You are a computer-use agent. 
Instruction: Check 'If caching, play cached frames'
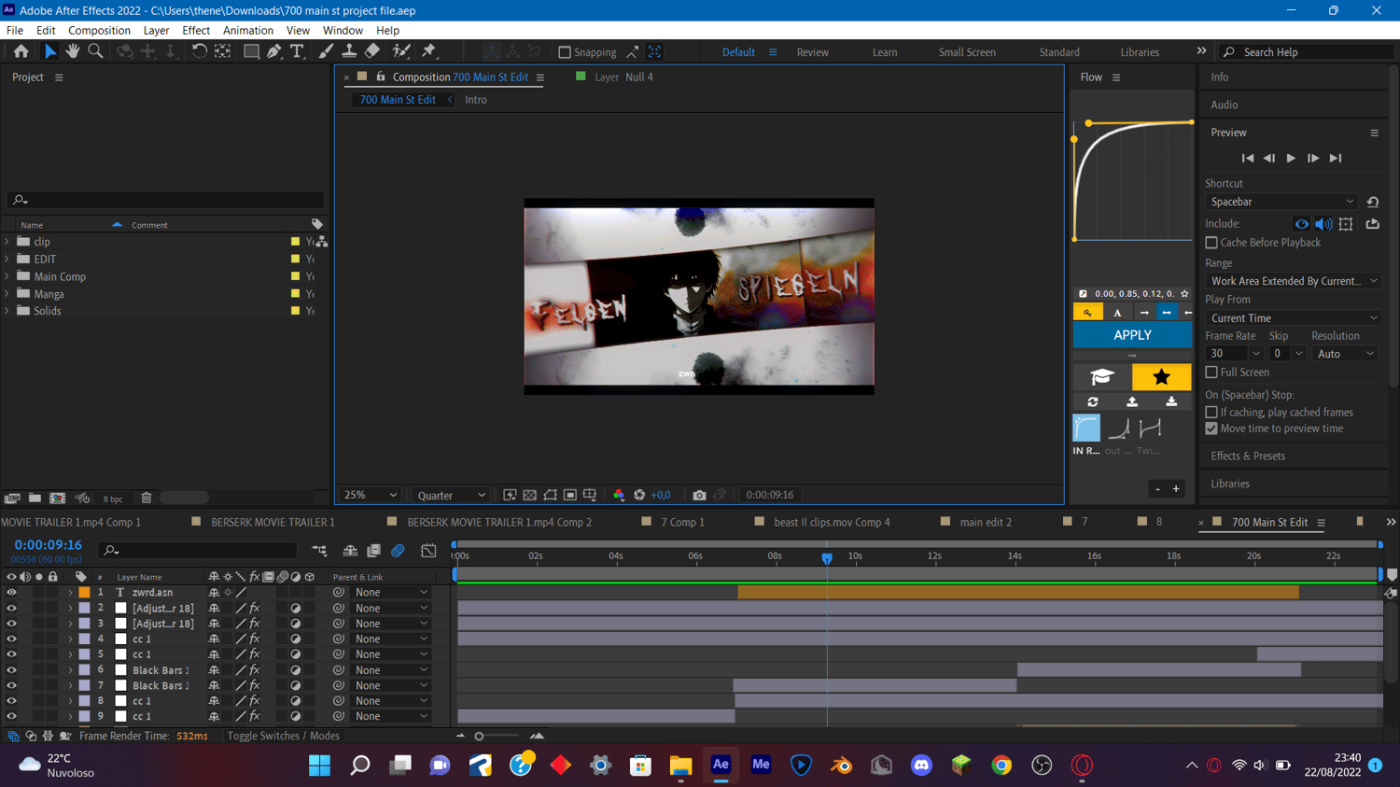1211,413
